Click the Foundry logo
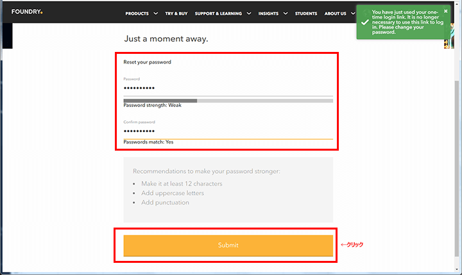The image size is (462, 275). click(27, 12)
